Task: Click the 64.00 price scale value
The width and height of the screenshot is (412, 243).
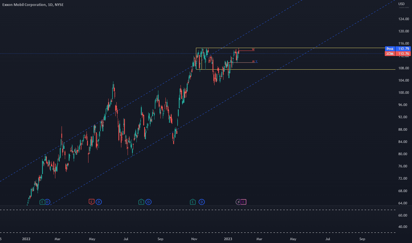Action: [x=404, y=203]
